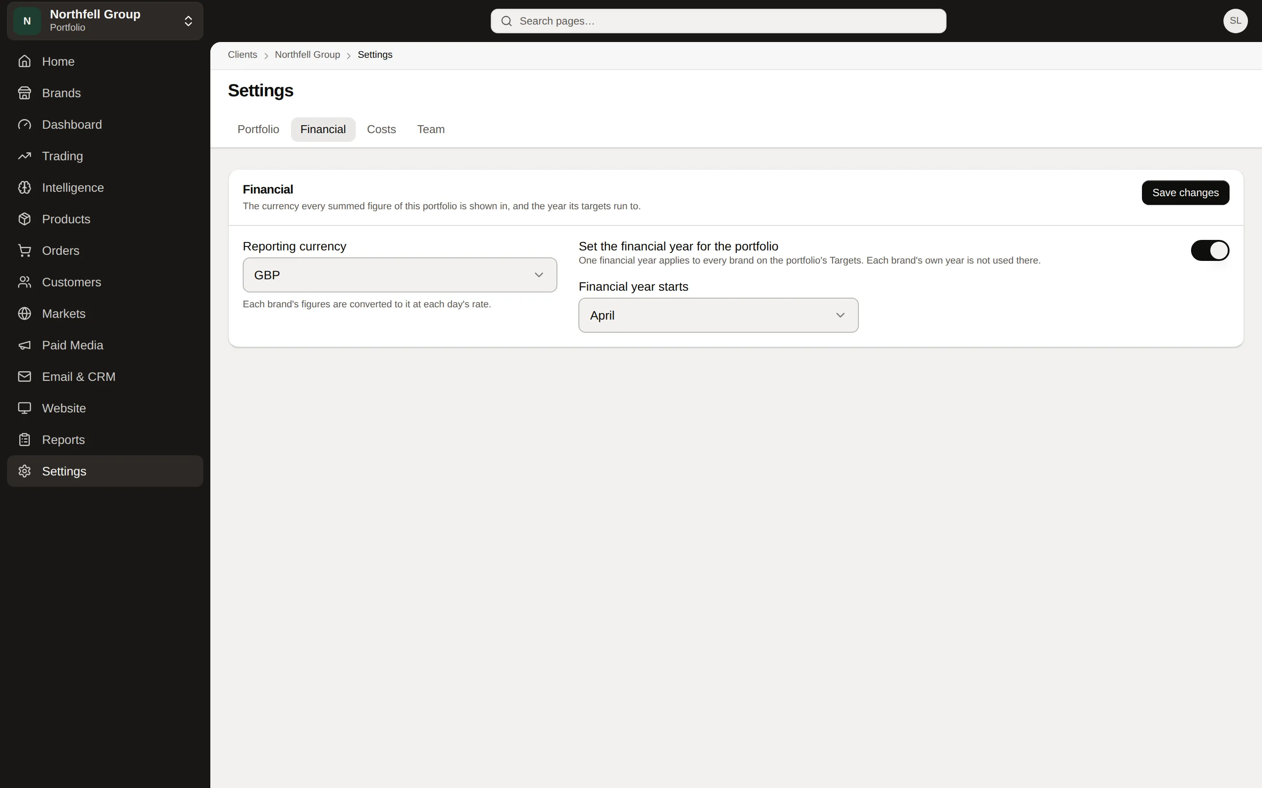Open Brands storefront icon in sidebar
This screenshot has width=1262, height=788.
point(25,93)
